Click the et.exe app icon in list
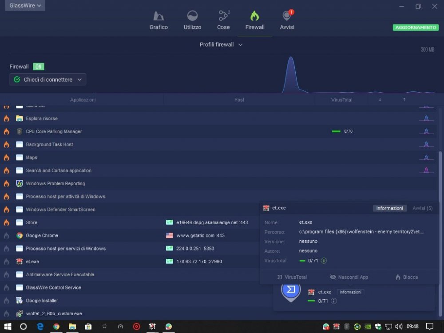This screenshot has height=333, width=444. pyautogui.click(x=19, y=262)
